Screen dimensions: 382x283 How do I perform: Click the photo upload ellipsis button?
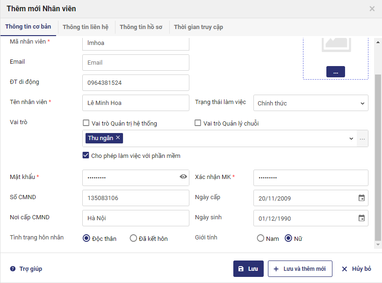coord(336,72)
